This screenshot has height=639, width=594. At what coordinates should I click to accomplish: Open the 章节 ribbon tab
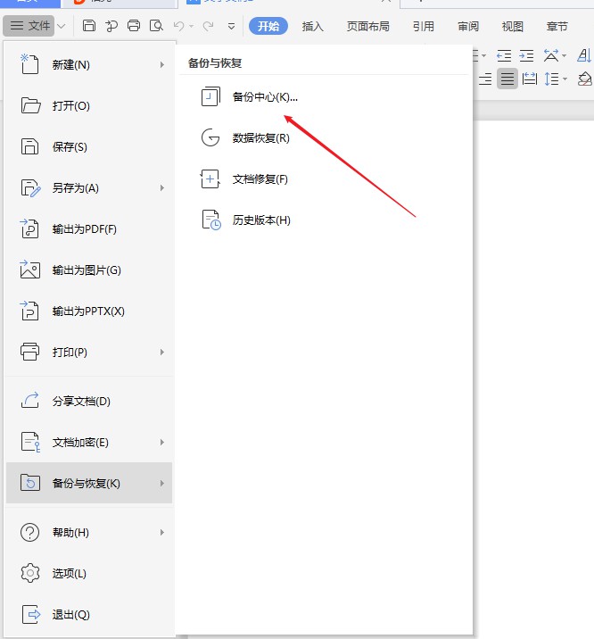click(x=557, y=27)
